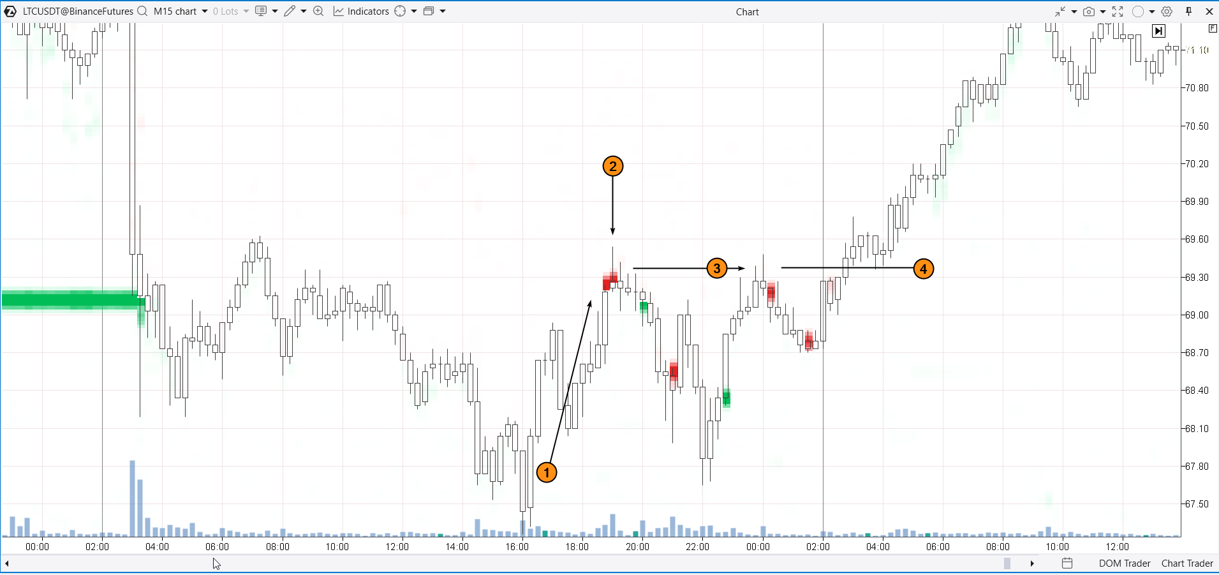Toggle fullscreen mode for the chart
This screenshot has height=575, width=1219.
[x=1118, y=11]
